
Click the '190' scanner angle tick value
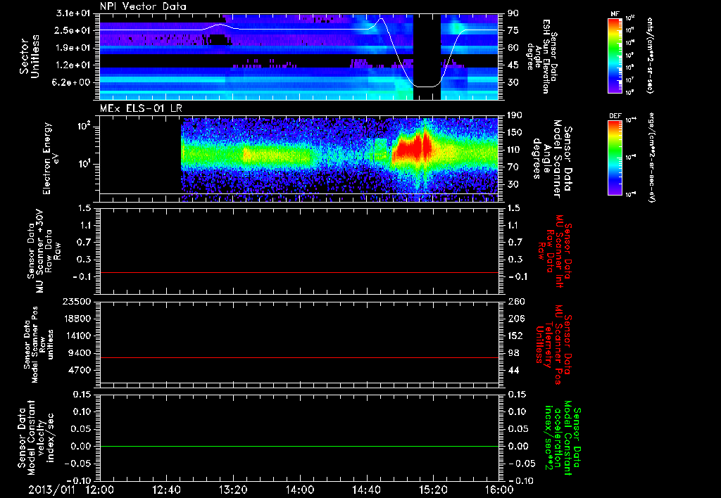point(515,115)
